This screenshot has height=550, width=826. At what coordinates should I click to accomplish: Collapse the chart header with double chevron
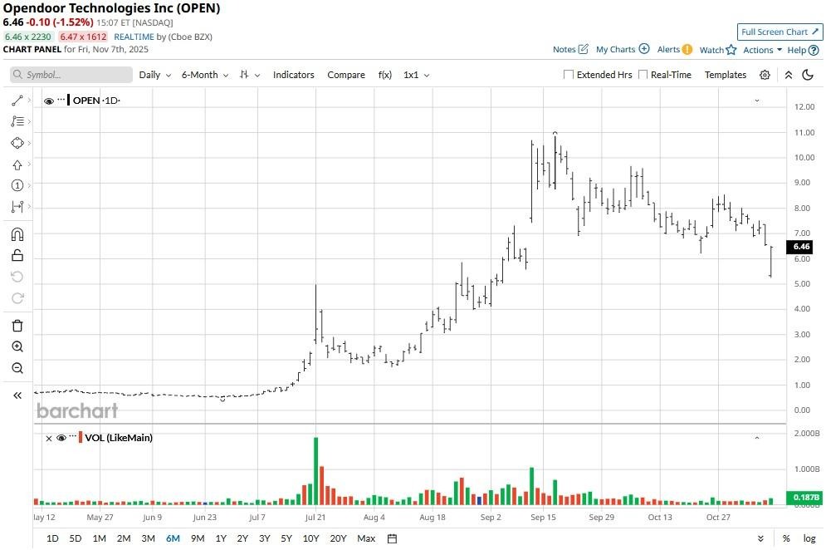(788, 75)
